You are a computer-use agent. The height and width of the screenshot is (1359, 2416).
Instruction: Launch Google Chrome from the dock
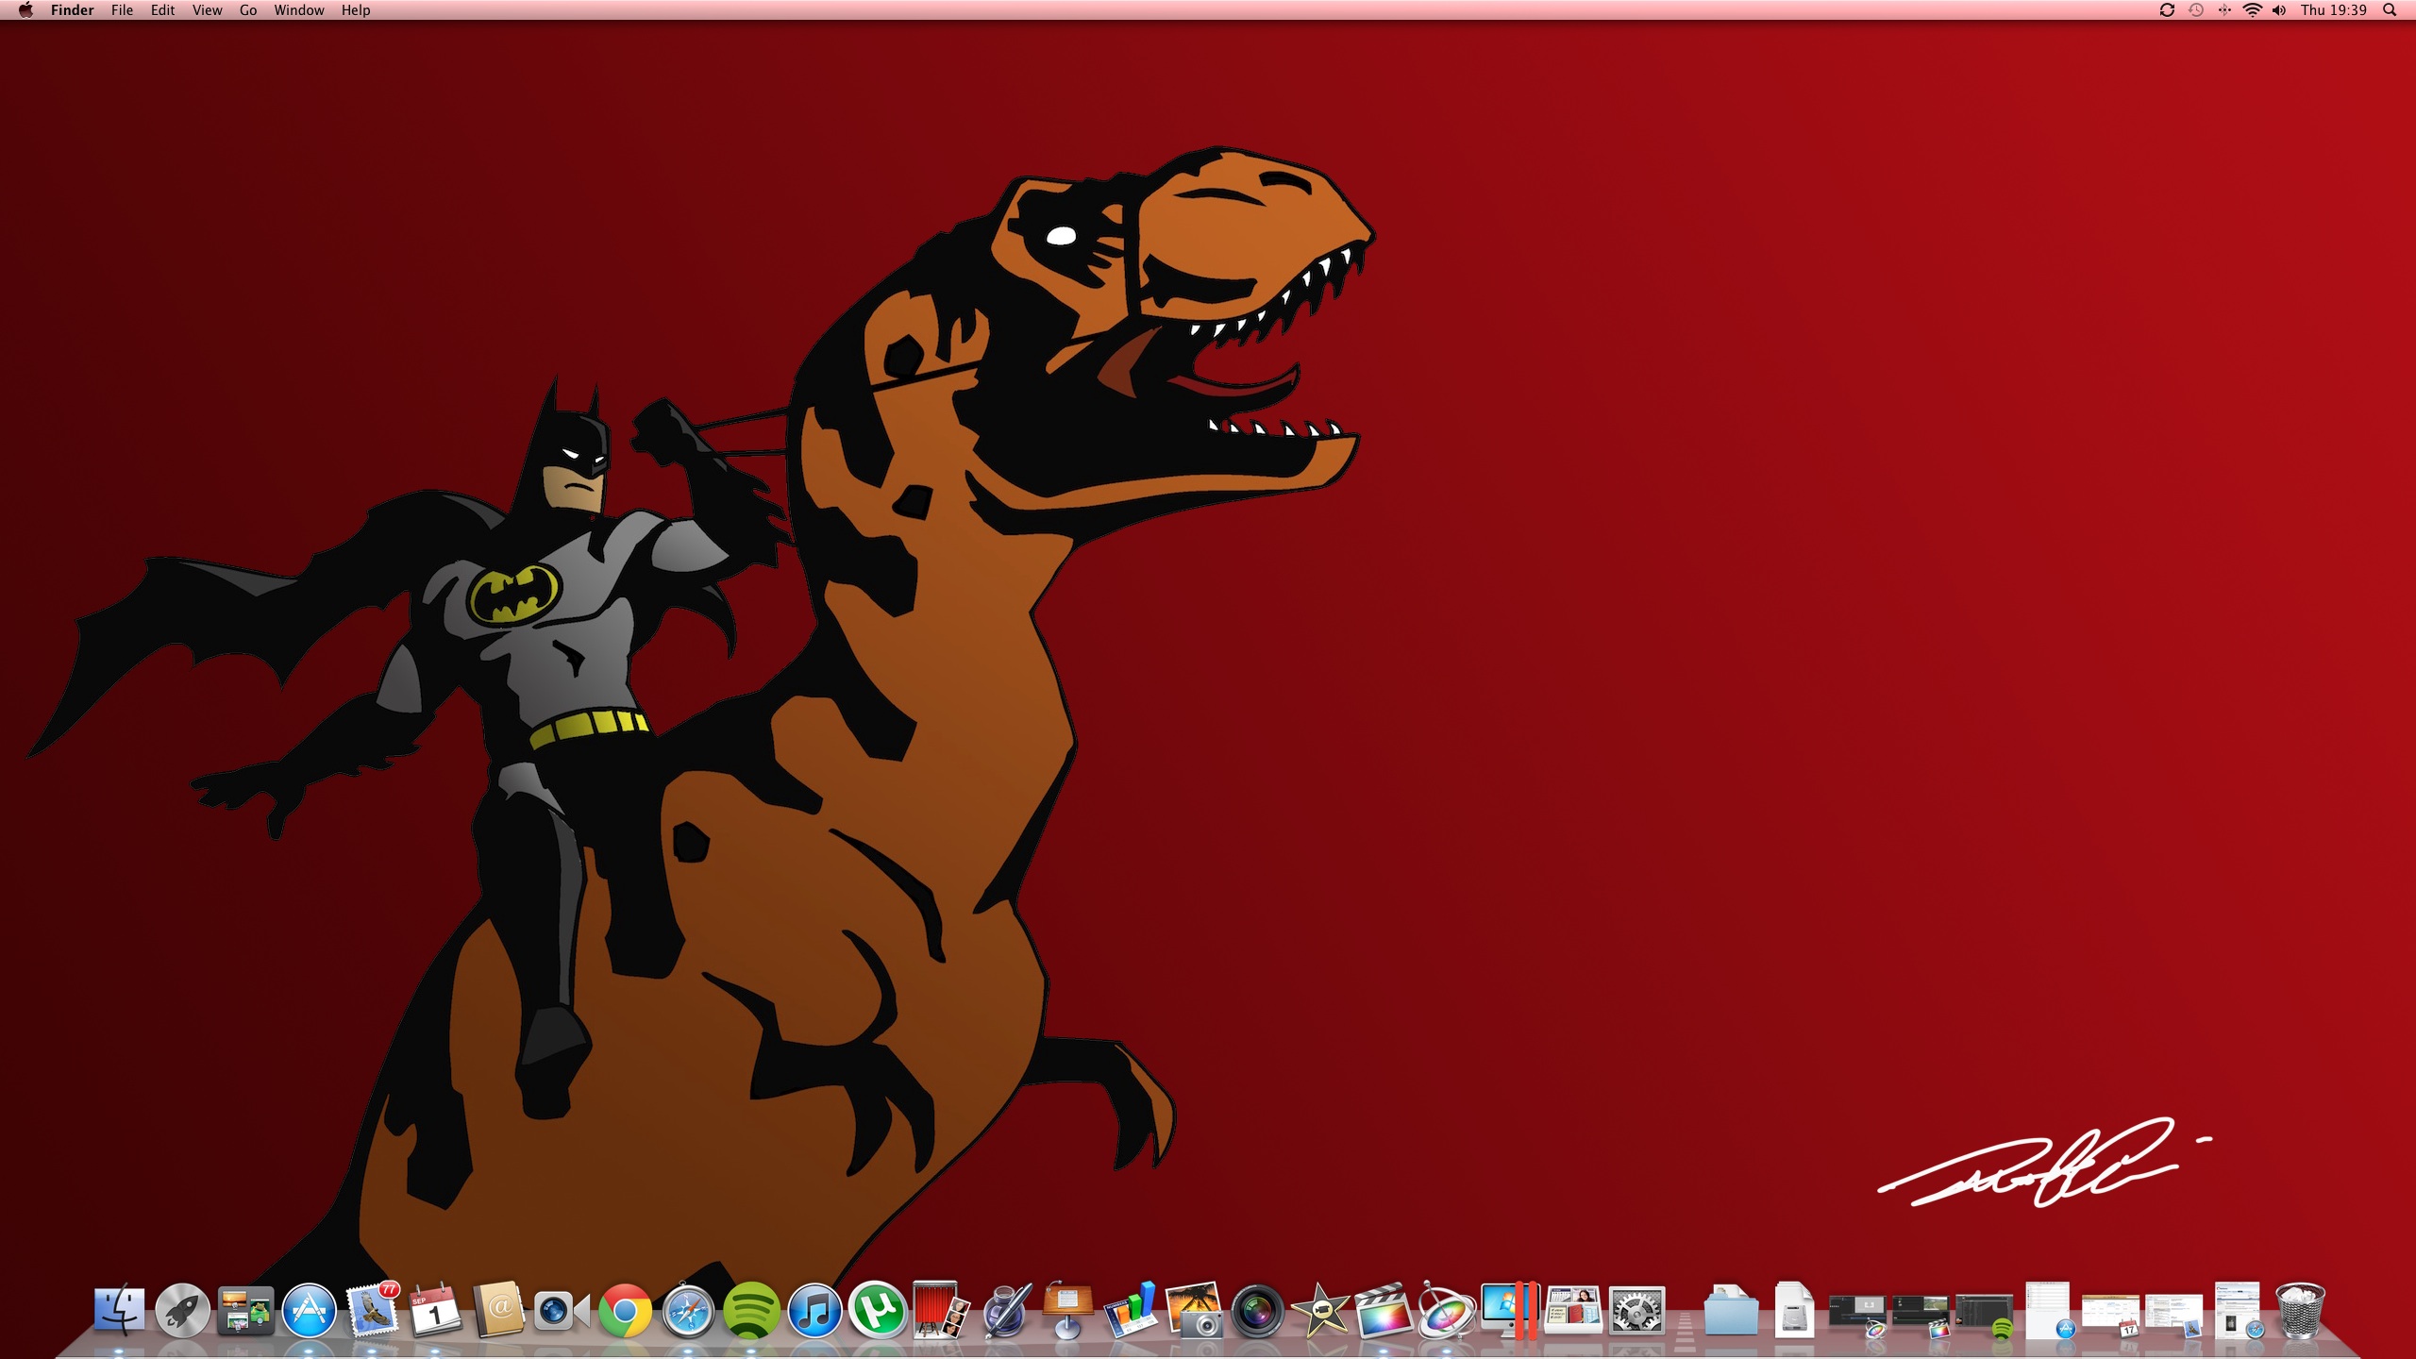pos(625,1311)
